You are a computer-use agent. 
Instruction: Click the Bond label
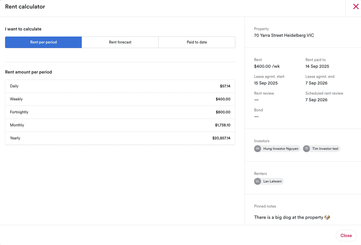point(258,110)
